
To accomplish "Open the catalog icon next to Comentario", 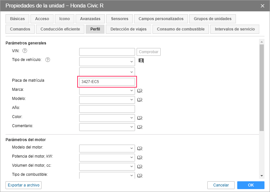I will 140,127.
